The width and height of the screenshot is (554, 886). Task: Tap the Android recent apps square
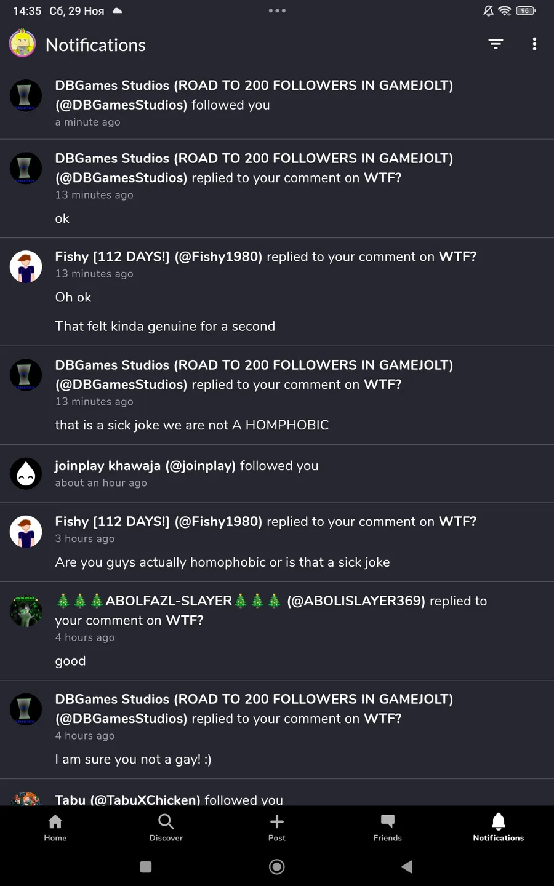146,867
